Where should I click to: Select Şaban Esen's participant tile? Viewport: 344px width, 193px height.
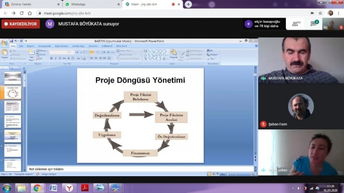click(301, 108)
